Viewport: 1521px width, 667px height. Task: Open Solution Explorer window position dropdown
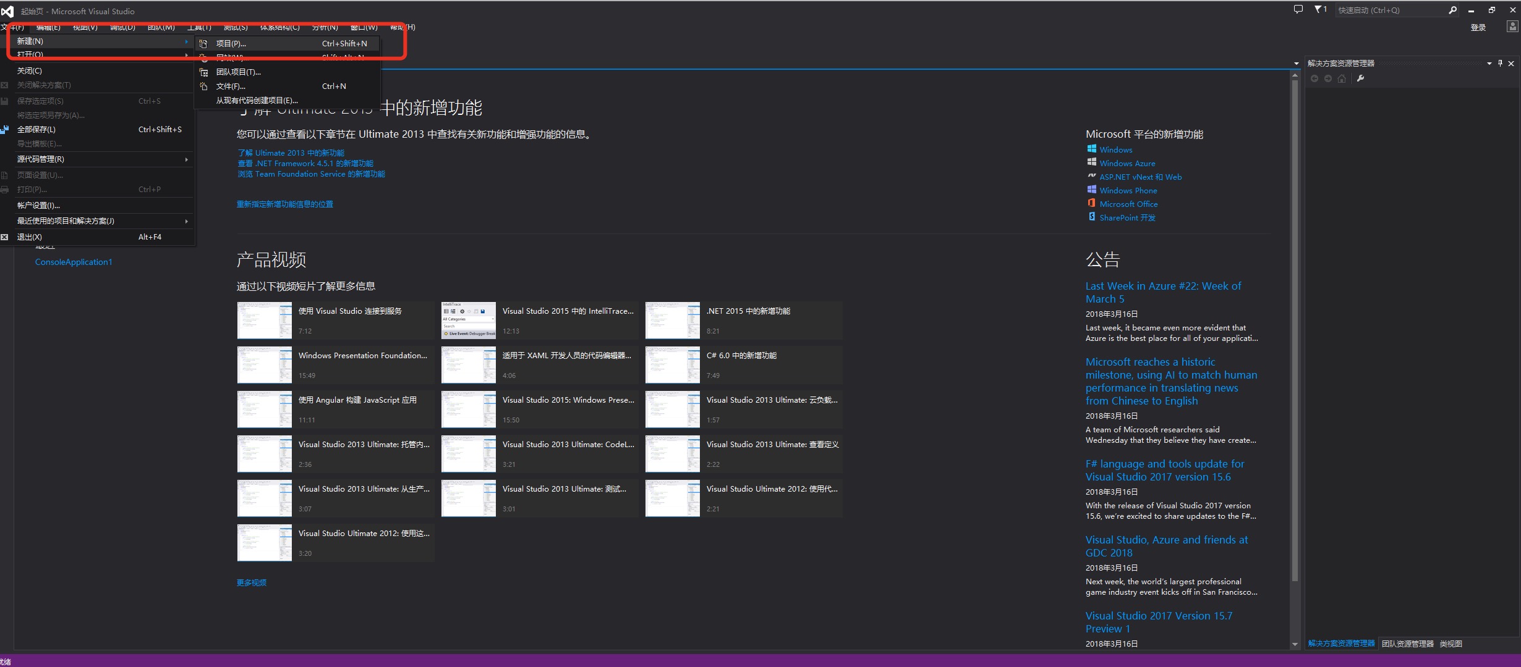click(x=1489, y=63)
